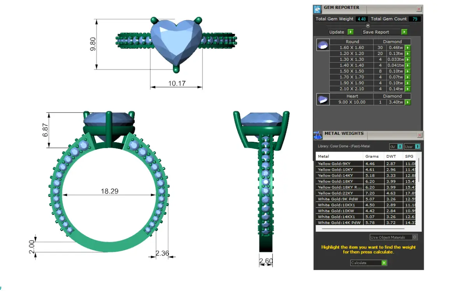The height and width of the screenshot is (291, 467).
Task: Click the Metal column header
Action: (x=339, y=156)
